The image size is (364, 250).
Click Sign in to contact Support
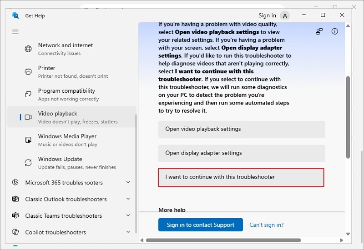pyautogui.click(x=201, y=225)
